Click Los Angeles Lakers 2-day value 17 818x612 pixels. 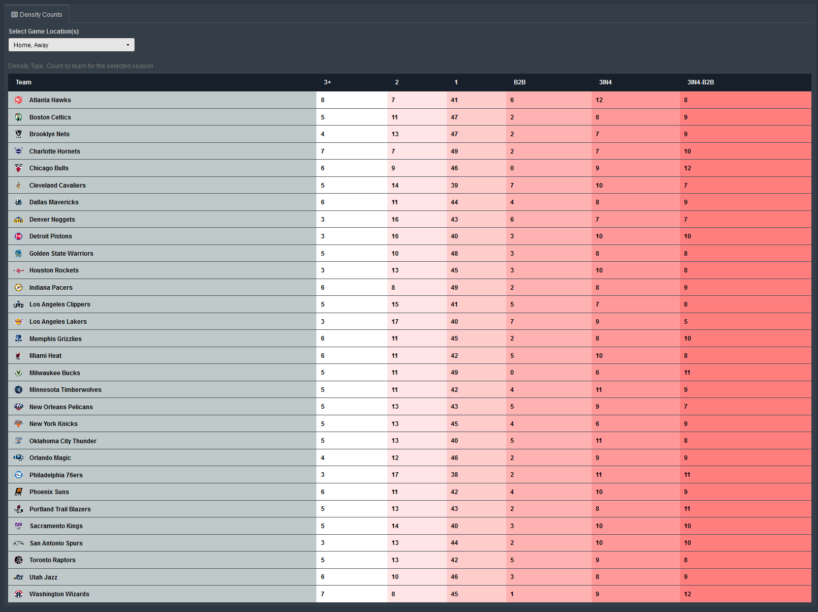[395, 322]
